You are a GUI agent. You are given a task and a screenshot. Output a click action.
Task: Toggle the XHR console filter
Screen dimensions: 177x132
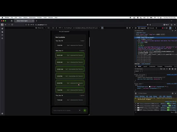pos(164,96)
